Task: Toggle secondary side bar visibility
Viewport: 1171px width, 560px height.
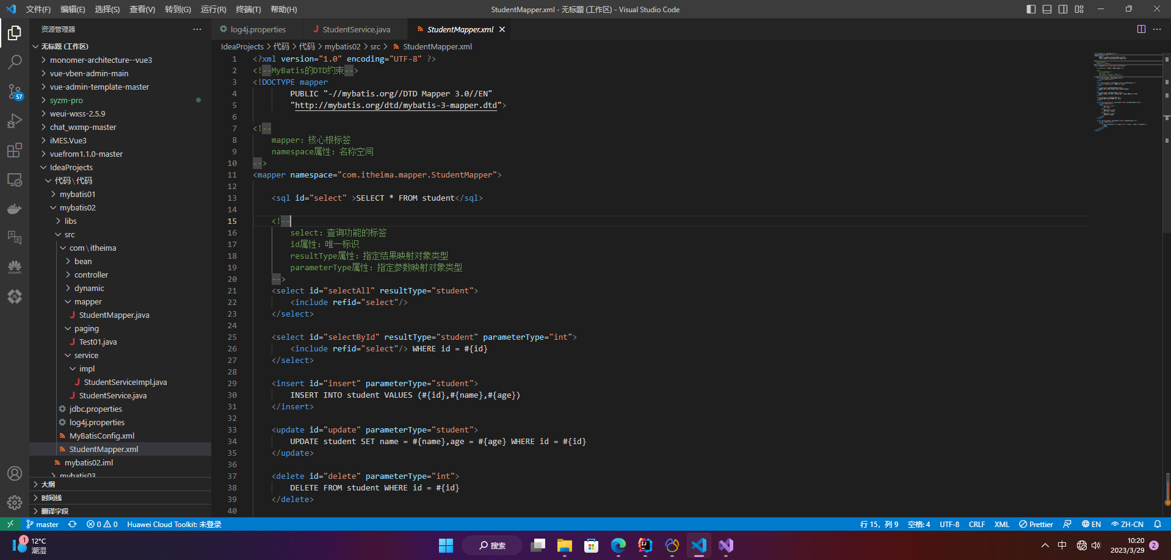Action: 1063,9
